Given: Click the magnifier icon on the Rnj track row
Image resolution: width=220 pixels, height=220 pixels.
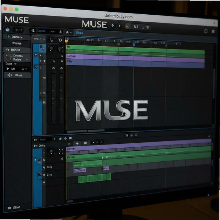Looking at the screenshot, I should pyautogui.click(x=54, y=61).
